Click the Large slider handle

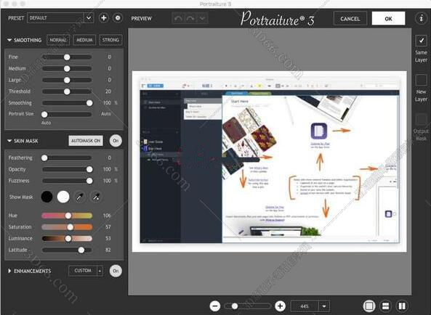[67, 80]
